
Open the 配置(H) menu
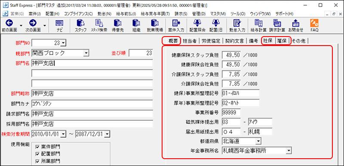(x=52, y=14)
